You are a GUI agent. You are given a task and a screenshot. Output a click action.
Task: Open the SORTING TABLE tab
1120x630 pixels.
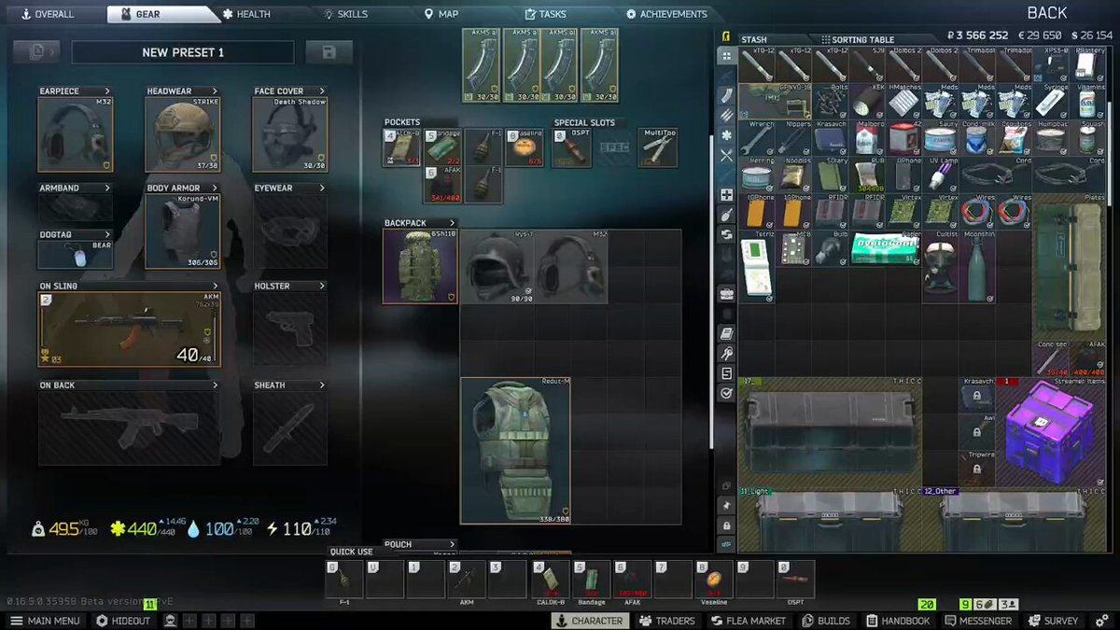click(x=858, y=40)
